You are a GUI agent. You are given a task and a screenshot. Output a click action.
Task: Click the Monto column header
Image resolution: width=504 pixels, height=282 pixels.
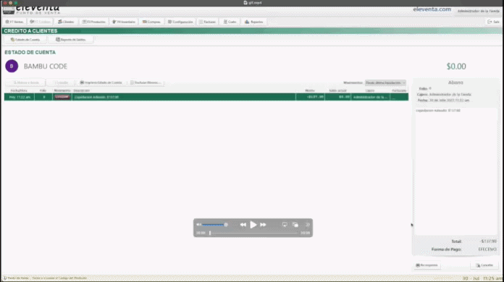tap(310, 91)
